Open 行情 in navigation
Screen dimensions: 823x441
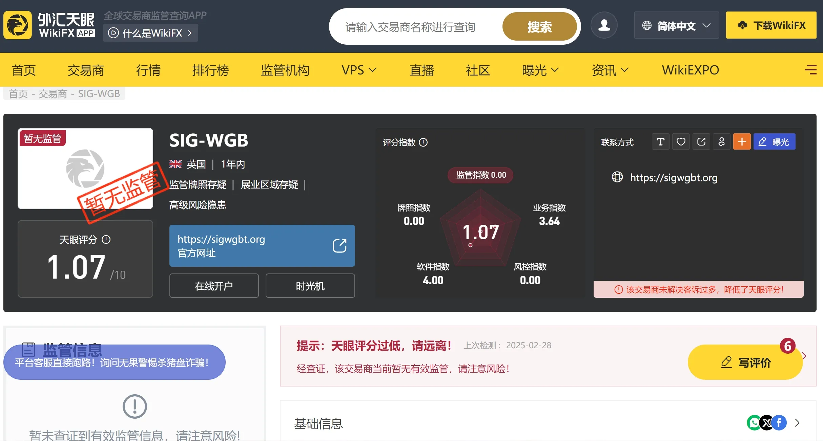click(x=148, y=70)
